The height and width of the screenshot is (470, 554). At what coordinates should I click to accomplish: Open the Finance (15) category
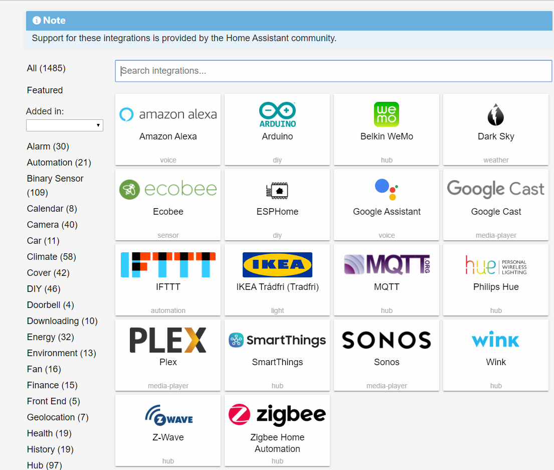[52, 385]
